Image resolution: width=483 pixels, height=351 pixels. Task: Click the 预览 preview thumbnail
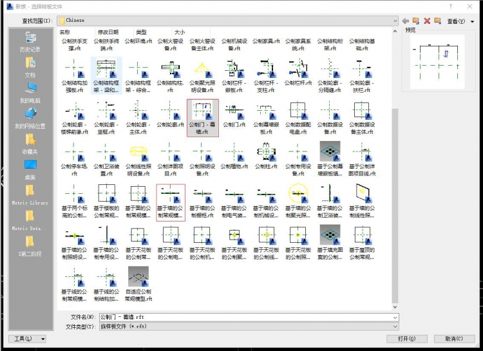pos(437,62)
